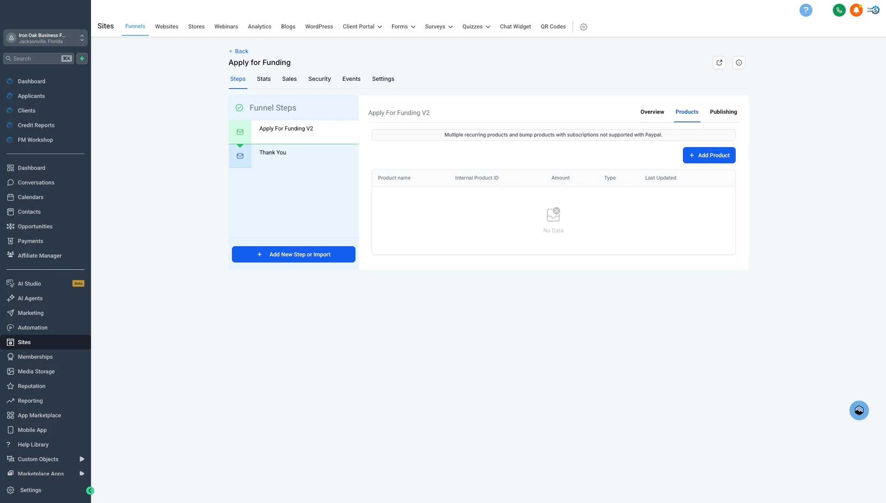The width and height of the screenshot is (886, 503).
Task: Expand Marketplace Apps arrow in sidebar
Action: [82, 474]
